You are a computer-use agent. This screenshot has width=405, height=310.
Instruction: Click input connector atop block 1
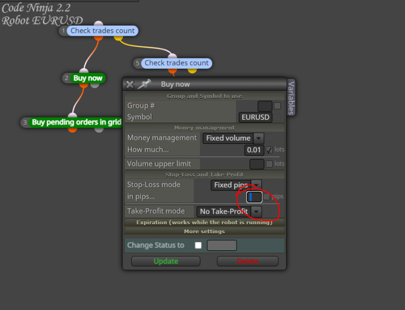pyautogui.click(x=99, y=24)
